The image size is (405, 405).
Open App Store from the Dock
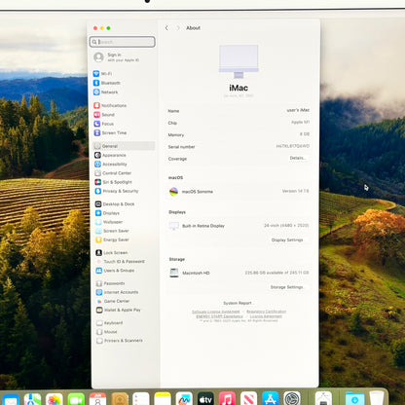(x=271, y=399)
